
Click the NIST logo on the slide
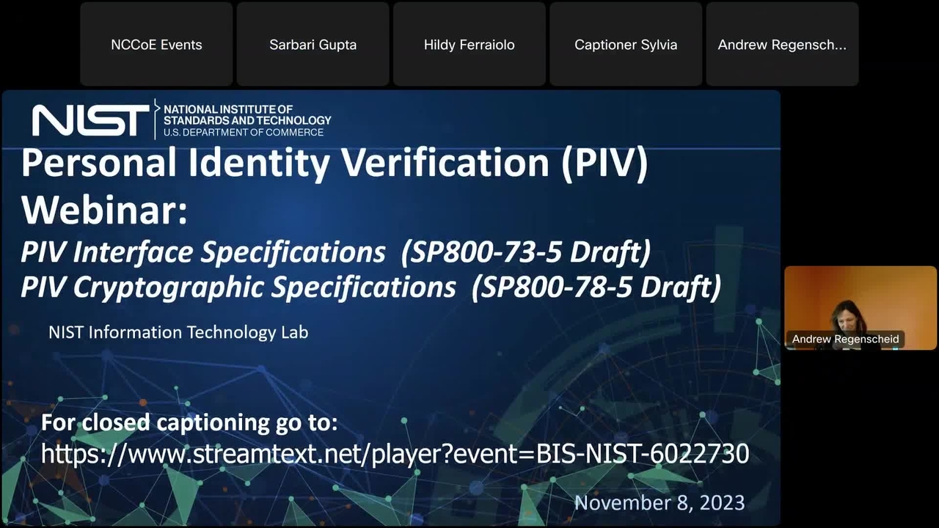[90, 120]
